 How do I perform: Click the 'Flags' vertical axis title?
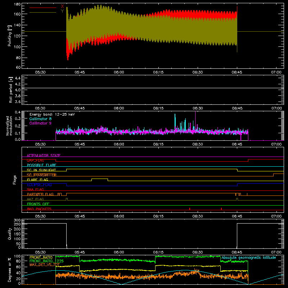tap(15, 180)
